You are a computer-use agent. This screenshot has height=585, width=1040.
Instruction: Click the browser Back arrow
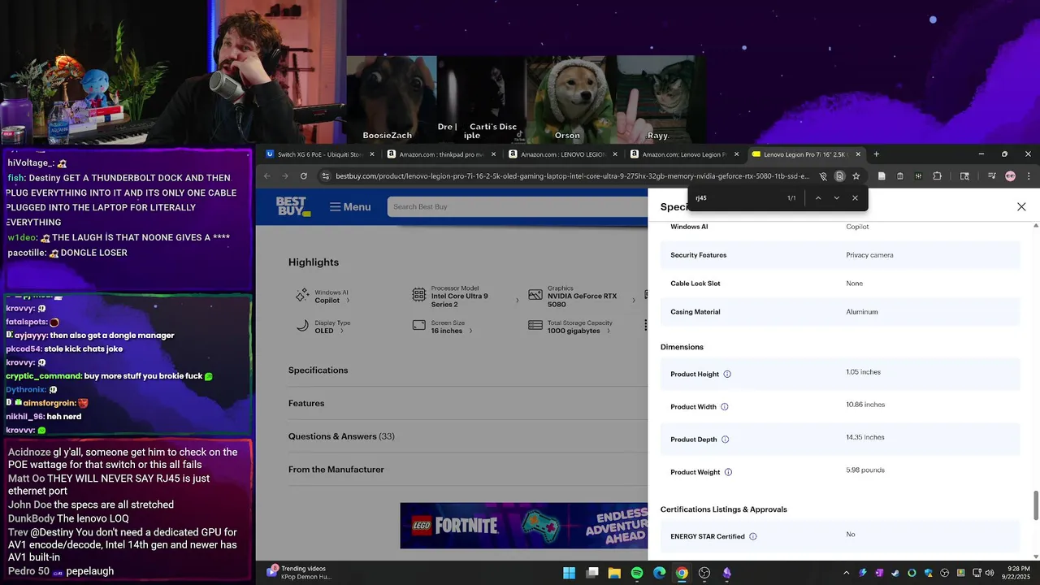coord(267,176)
